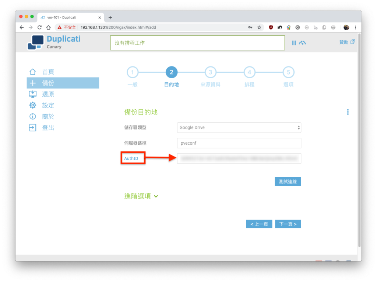The height and width of the screenshot is (282, 377).
Task: Go to step 1 一般
Action: point(133,72)
